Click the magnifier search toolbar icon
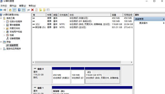The width and height of the screenshot is (165, 94). click(x=44, y=10)
